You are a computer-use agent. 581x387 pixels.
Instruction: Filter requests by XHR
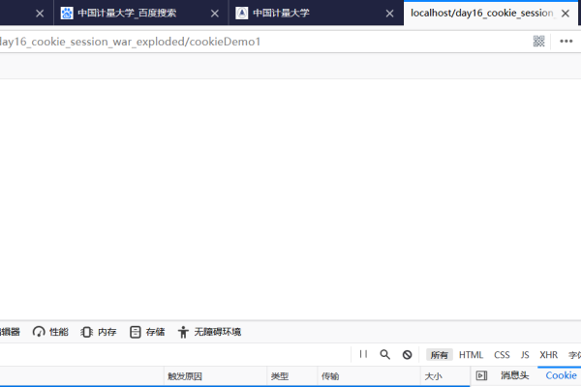pyautogui.click(x=548, y=355)
